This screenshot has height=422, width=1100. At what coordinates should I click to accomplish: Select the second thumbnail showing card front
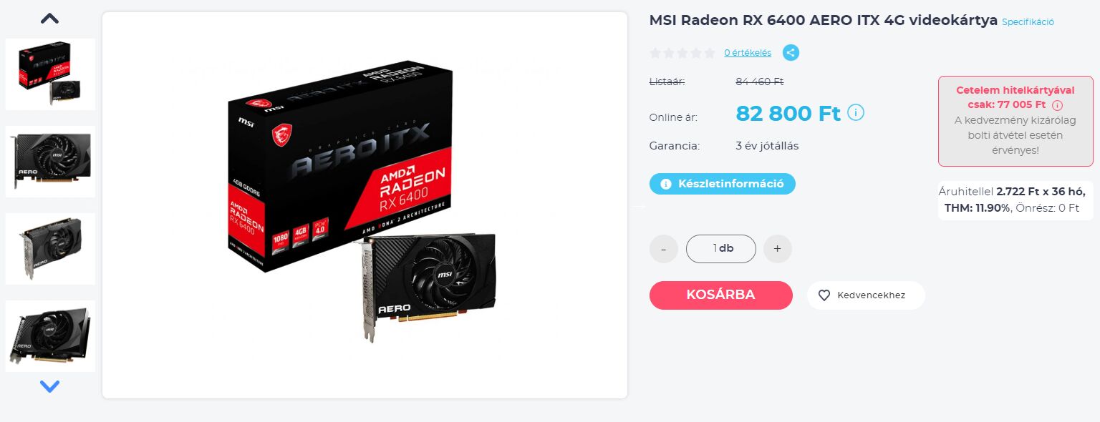tap(50, 162)
